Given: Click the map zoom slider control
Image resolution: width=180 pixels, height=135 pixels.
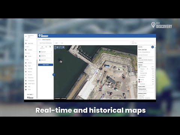Looking at the screenshot, I should 55,47.
